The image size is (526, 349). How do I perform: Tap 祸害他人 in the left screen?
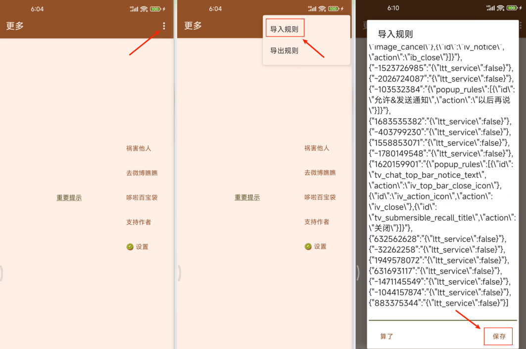tap(139, 148)
